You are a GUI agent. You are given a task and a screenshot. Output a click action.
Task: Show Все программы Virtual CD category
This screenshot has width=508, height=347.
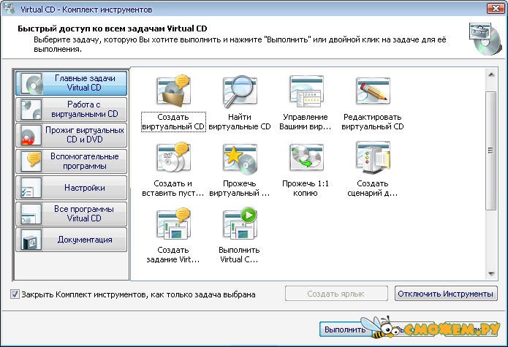[72, 213]
